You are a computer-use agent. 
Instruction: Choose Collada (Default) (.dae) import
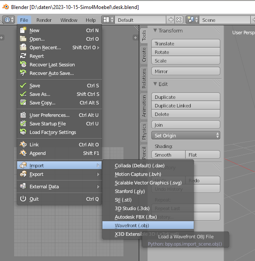148,166
